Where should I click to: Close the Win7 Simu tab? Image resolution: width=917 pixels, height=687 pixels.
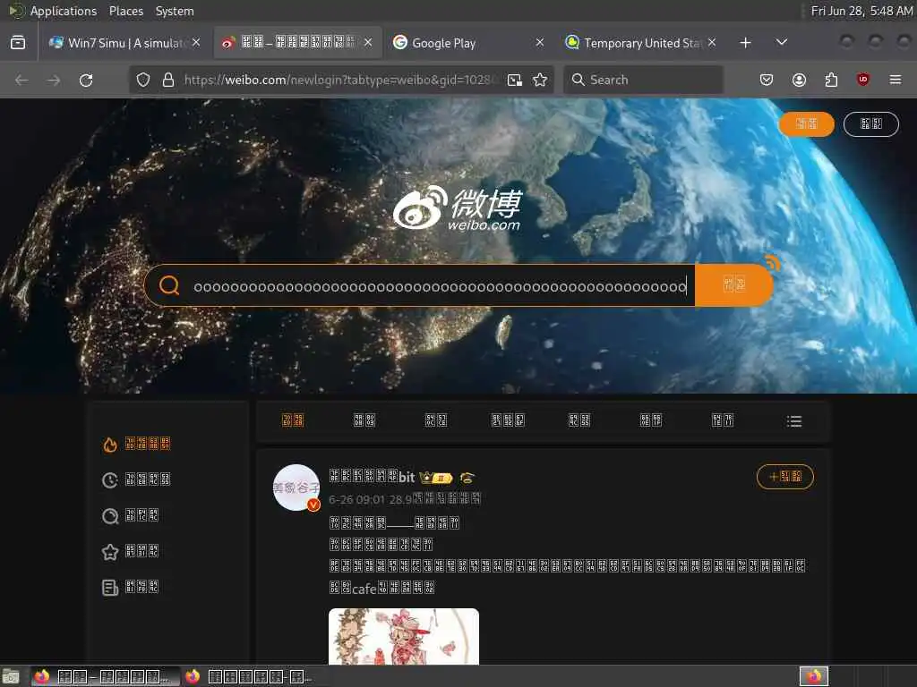click(196, 43)
